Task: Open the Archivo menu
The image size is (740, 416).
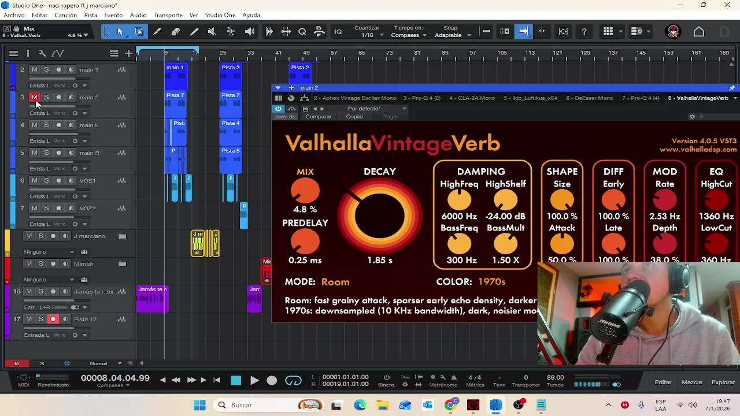Action: coord(14,15)
